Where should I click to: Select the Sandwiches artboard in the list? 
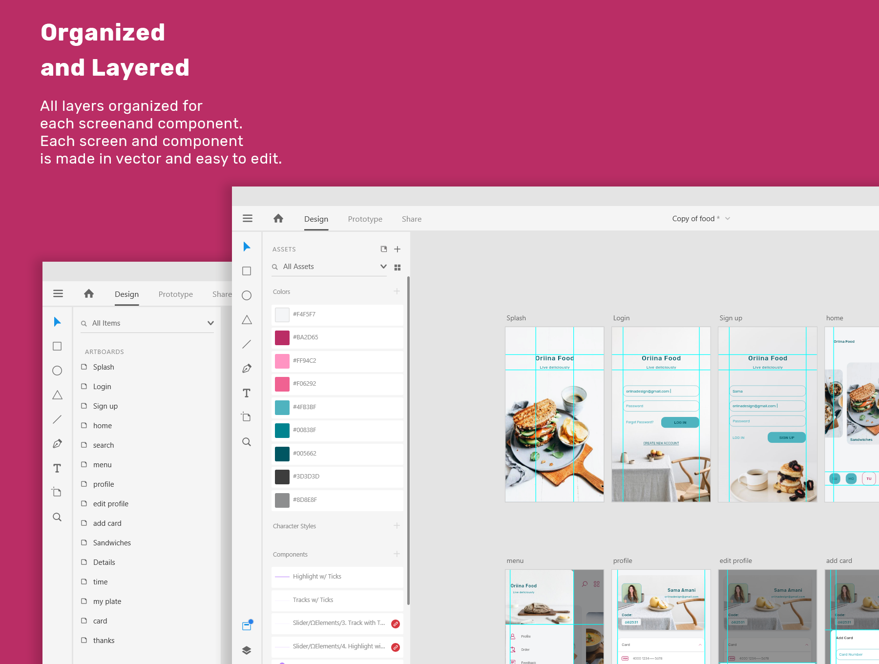(x=112, y=543)
